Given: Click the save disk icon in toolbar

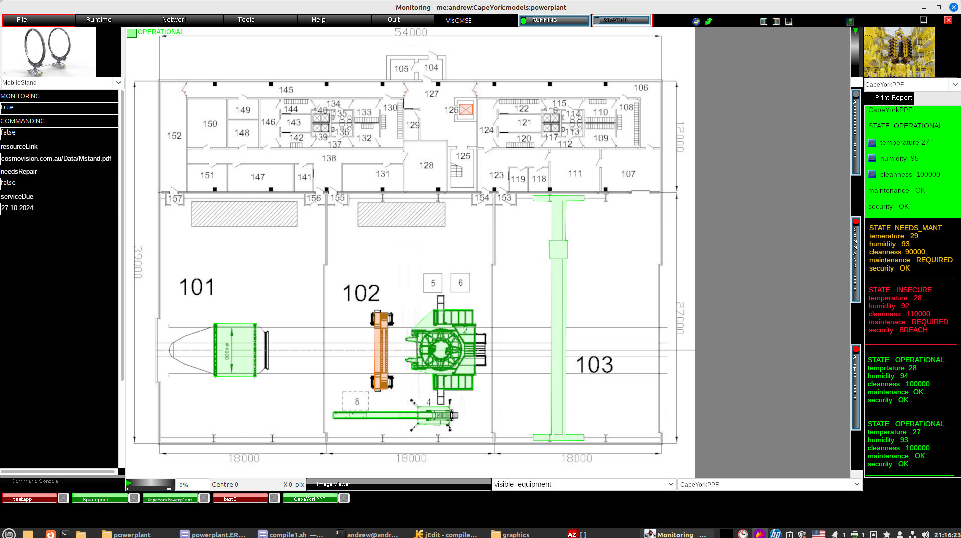Looking at the screenshot, I should coord(789,21).
